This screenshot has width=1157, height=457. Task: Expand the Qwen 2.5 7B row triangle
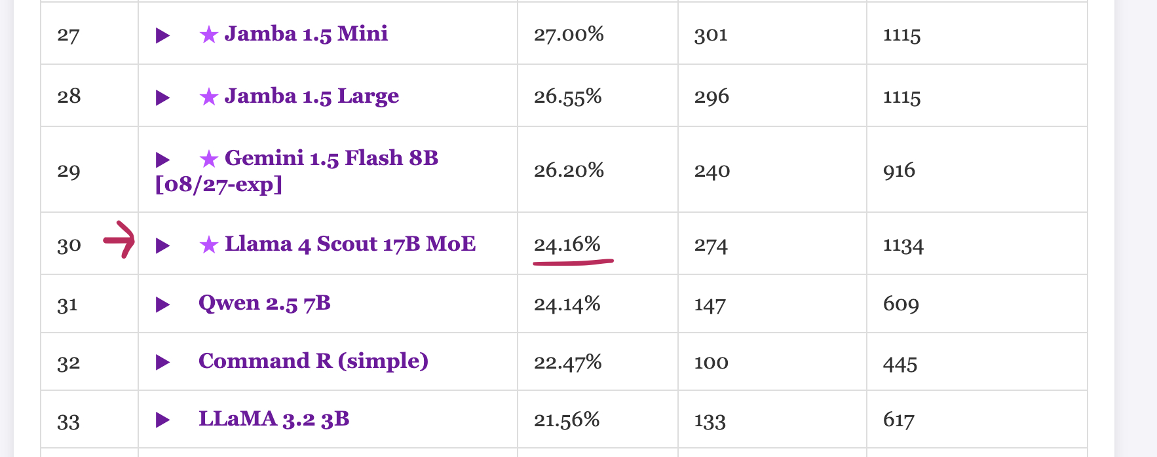(x=162, y=304)
